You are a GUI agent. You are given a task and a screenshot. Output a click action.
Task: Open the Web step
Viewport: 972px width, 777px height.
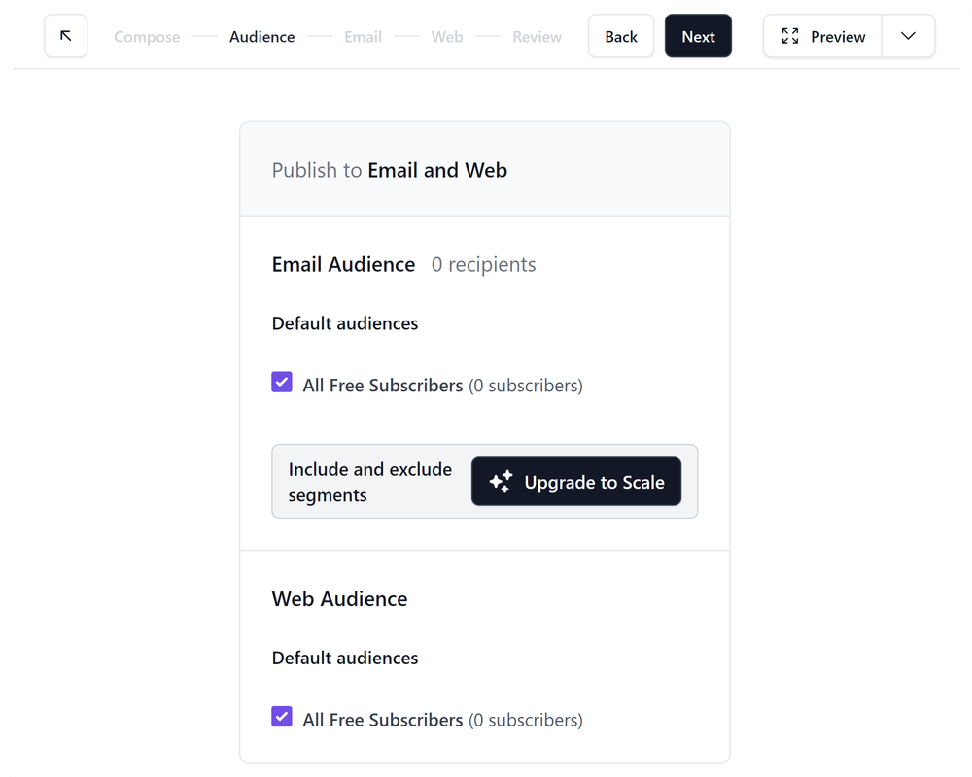tap(447, 37)
